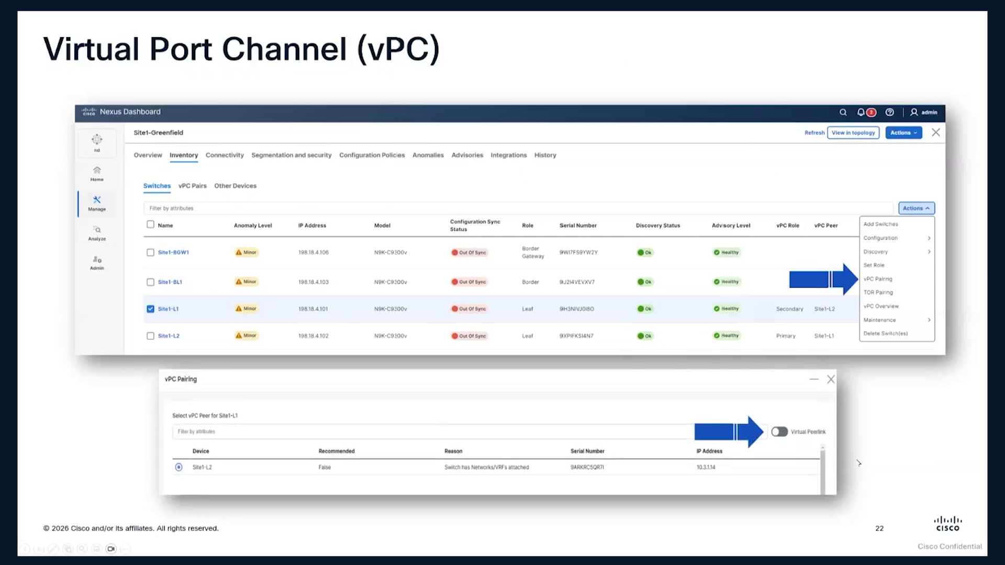
Task: Choose vPC Pairing from the Actions menu
Action: (878, 279)
